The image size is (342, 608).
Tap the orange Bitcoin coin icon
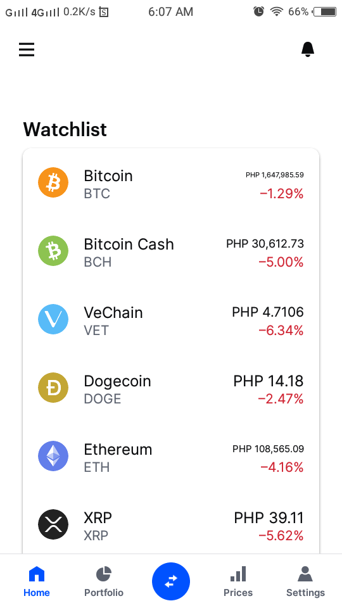53,182
